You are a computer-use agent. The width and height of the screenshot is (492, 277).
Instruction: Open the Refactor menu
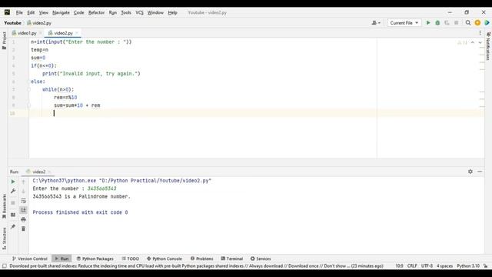point(96,12)
